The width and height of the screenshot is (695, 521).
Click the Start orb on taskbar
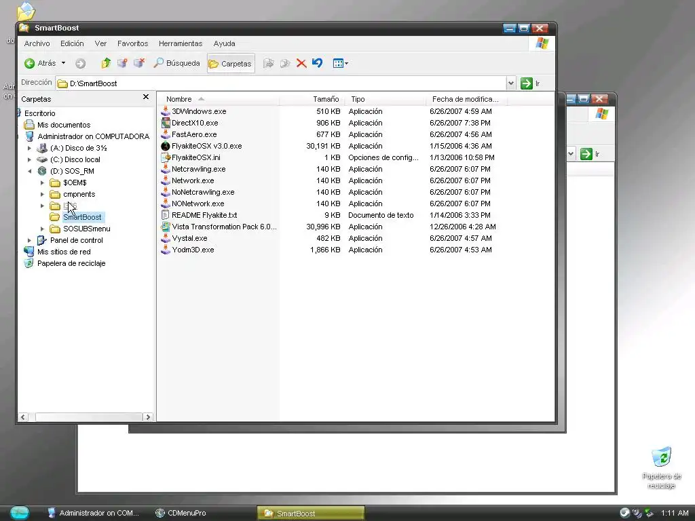pyautogui.click(x=20, y=513)
